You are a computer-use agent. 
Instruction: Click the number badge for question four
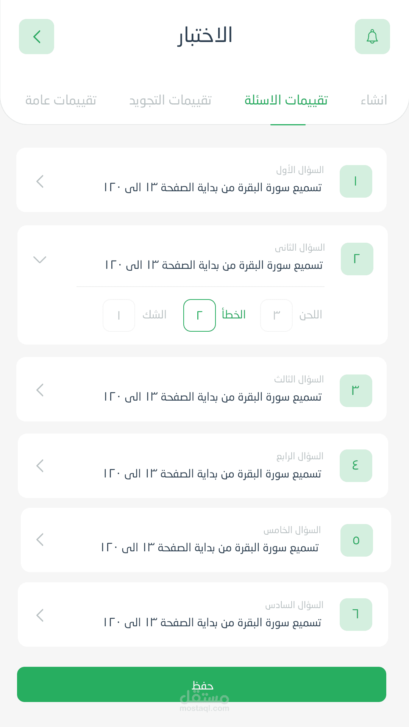coord(356,466)
